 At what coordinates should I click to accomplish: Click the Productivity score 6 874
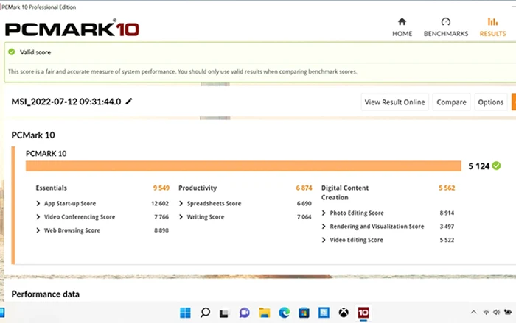[304, 188]
